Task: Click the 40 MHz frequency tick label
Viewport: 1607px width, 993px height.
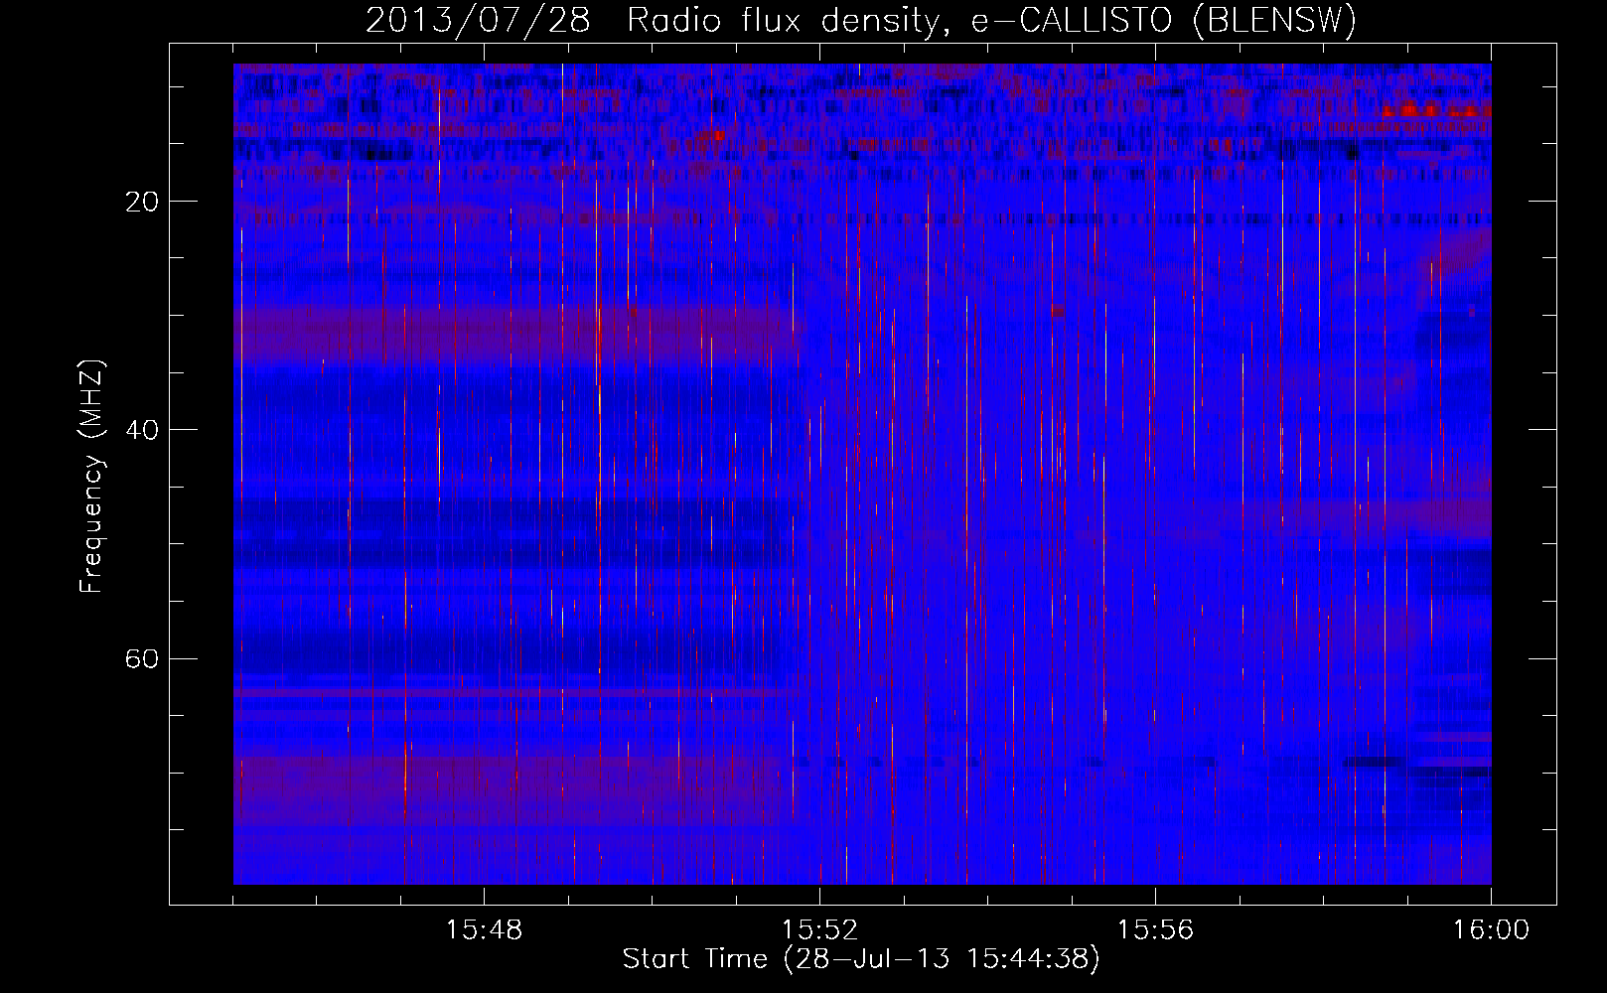Action: (x=143, y=430)
